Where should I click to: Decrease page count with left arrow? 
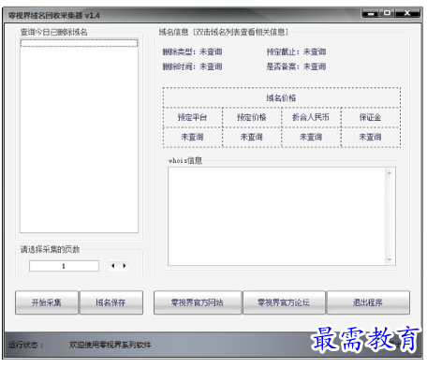(113, 266)
